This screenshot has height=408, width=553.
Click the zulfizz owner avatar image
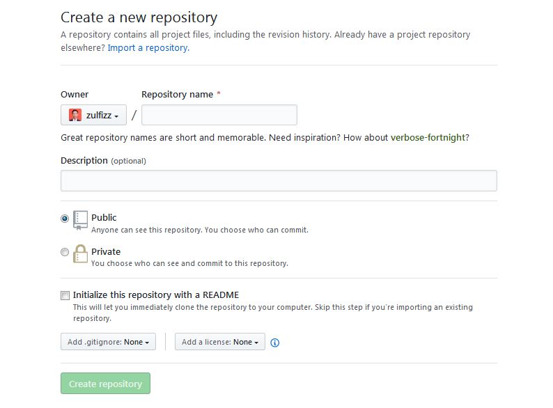75,116
